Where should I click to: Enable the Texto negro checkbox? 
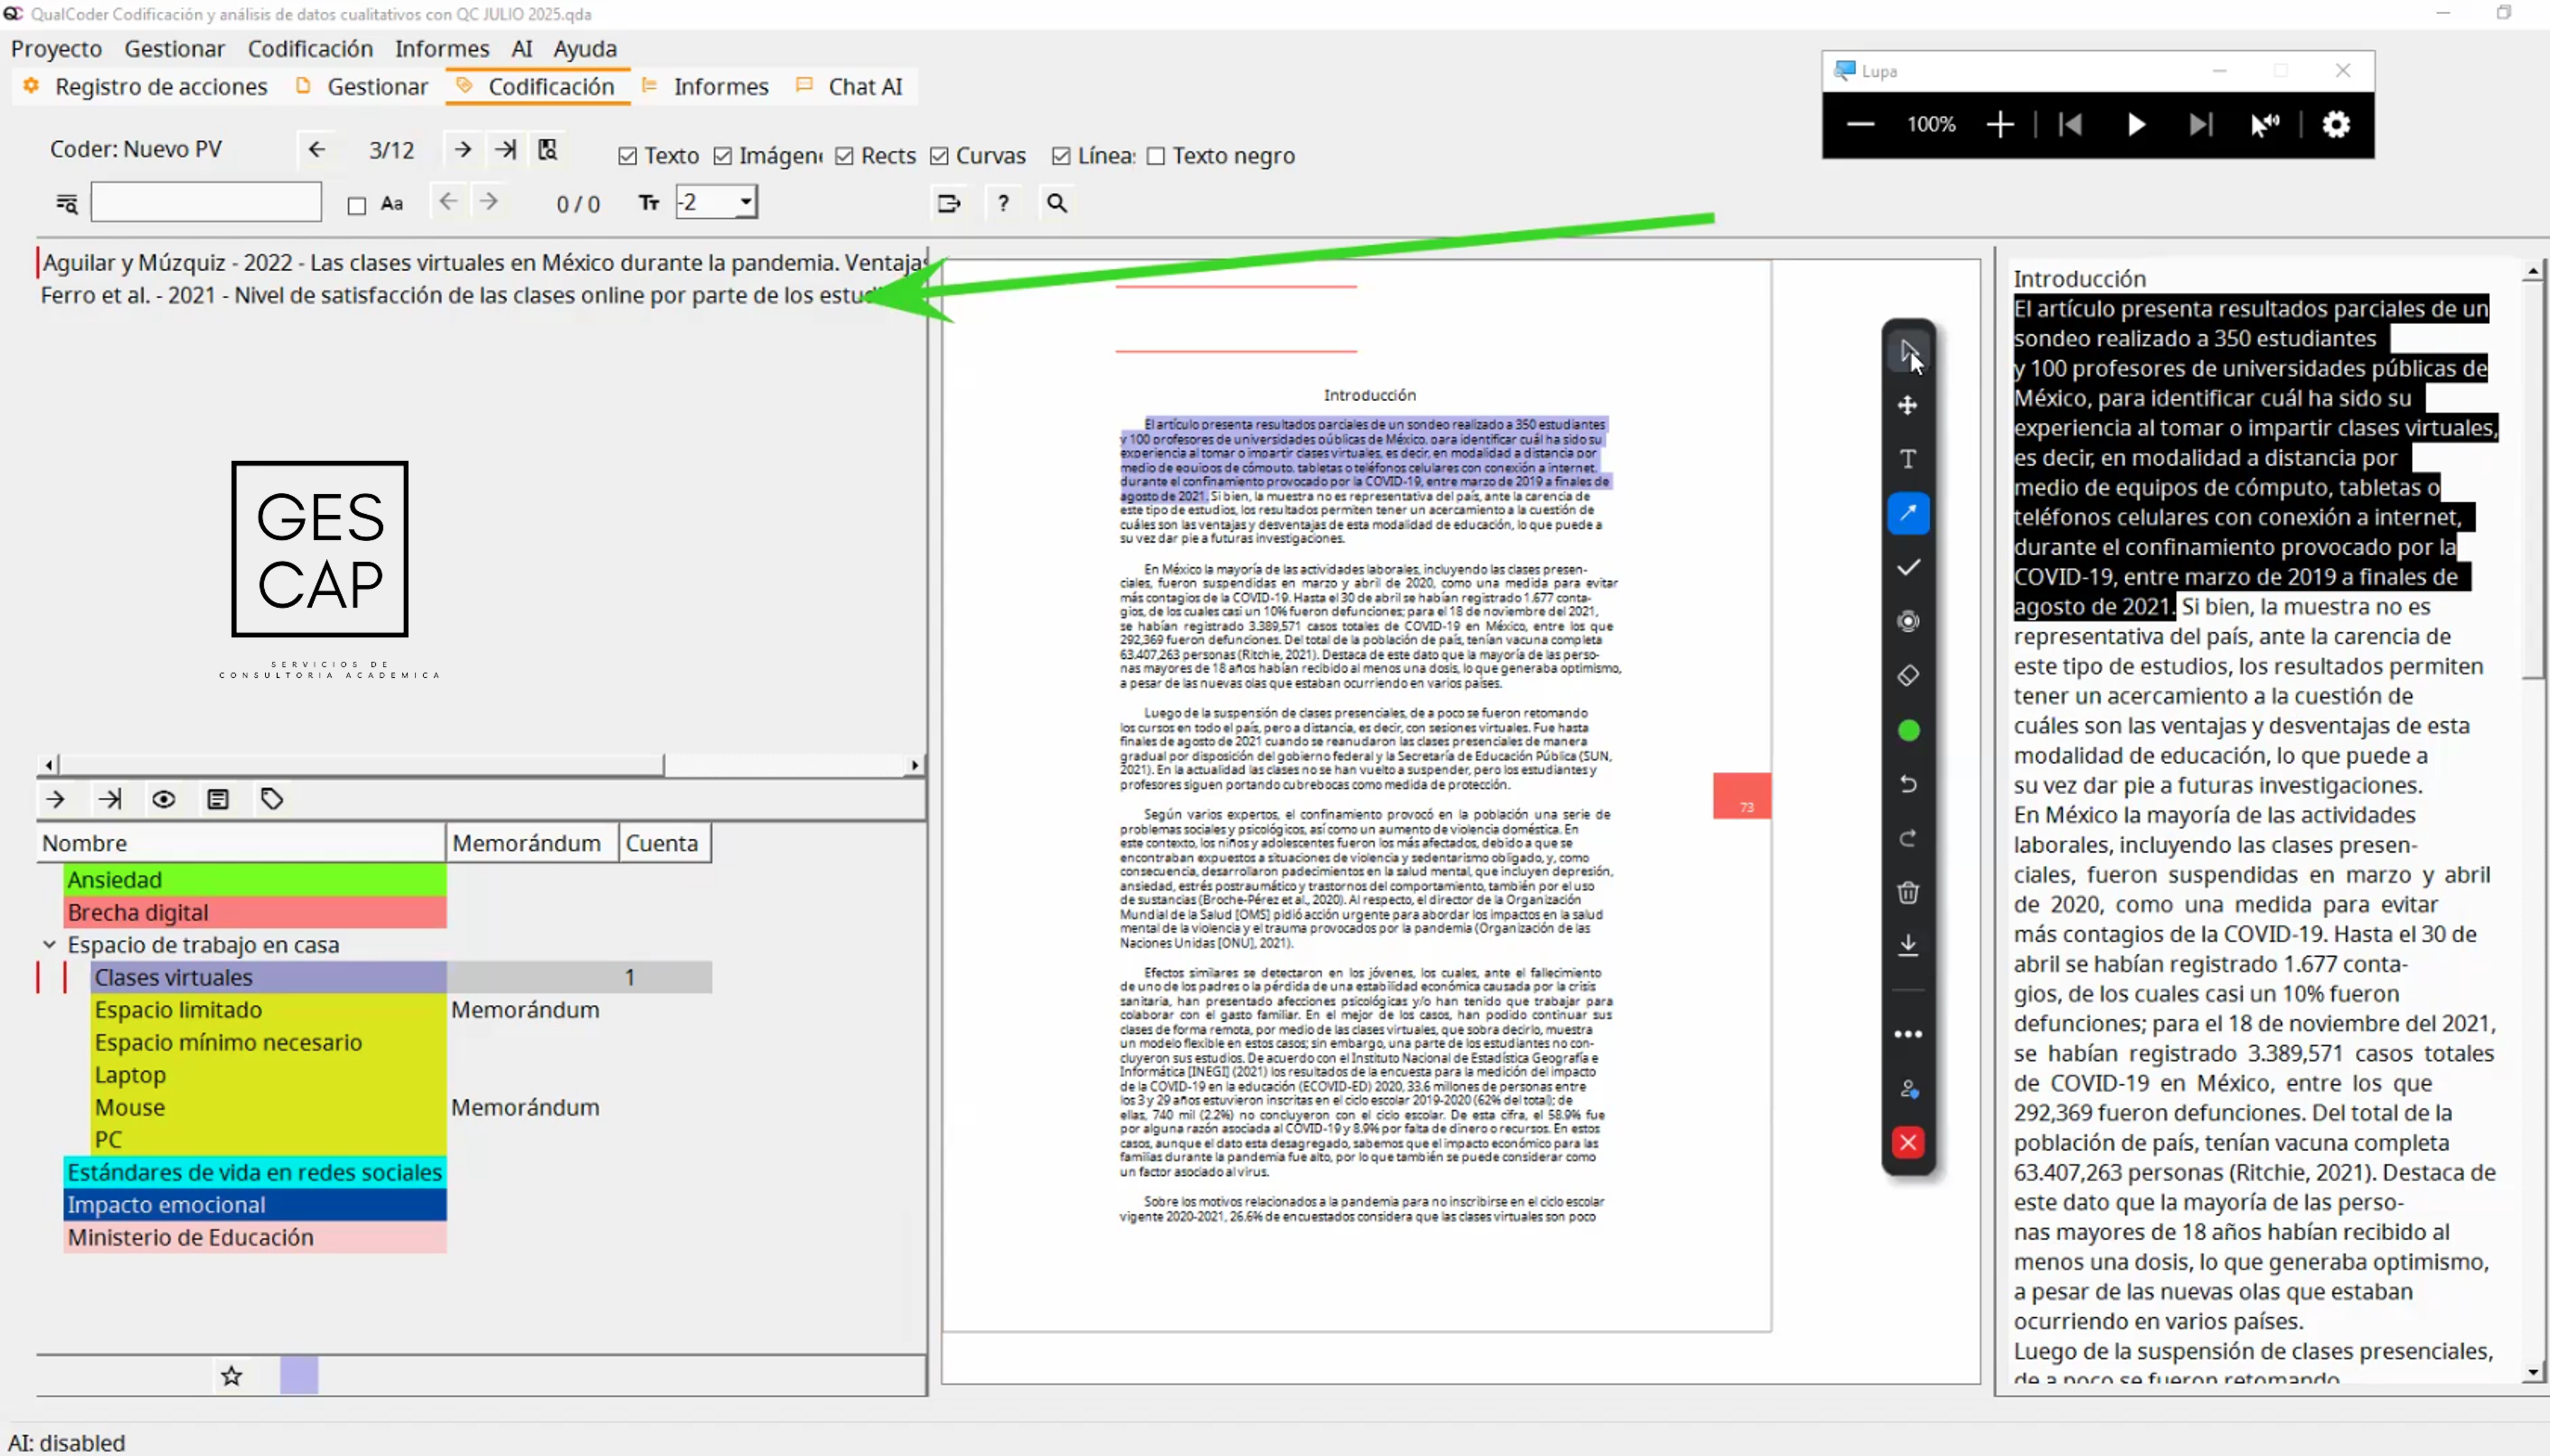tap(1156, 156)
